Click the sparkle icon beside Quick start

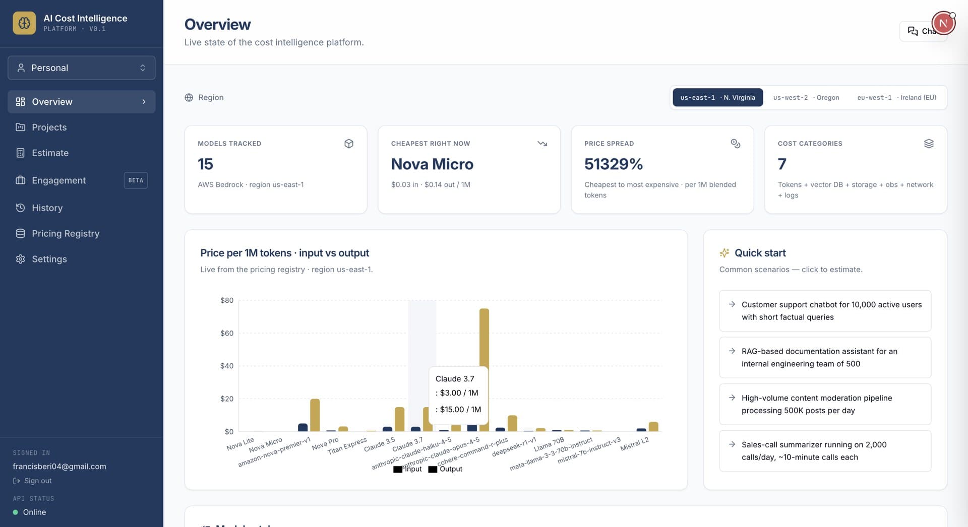tap(724, 253)
